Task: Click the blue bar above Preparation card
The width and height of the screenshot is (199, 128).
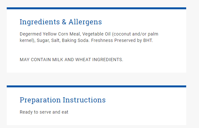Action: [x=96, y=86]
